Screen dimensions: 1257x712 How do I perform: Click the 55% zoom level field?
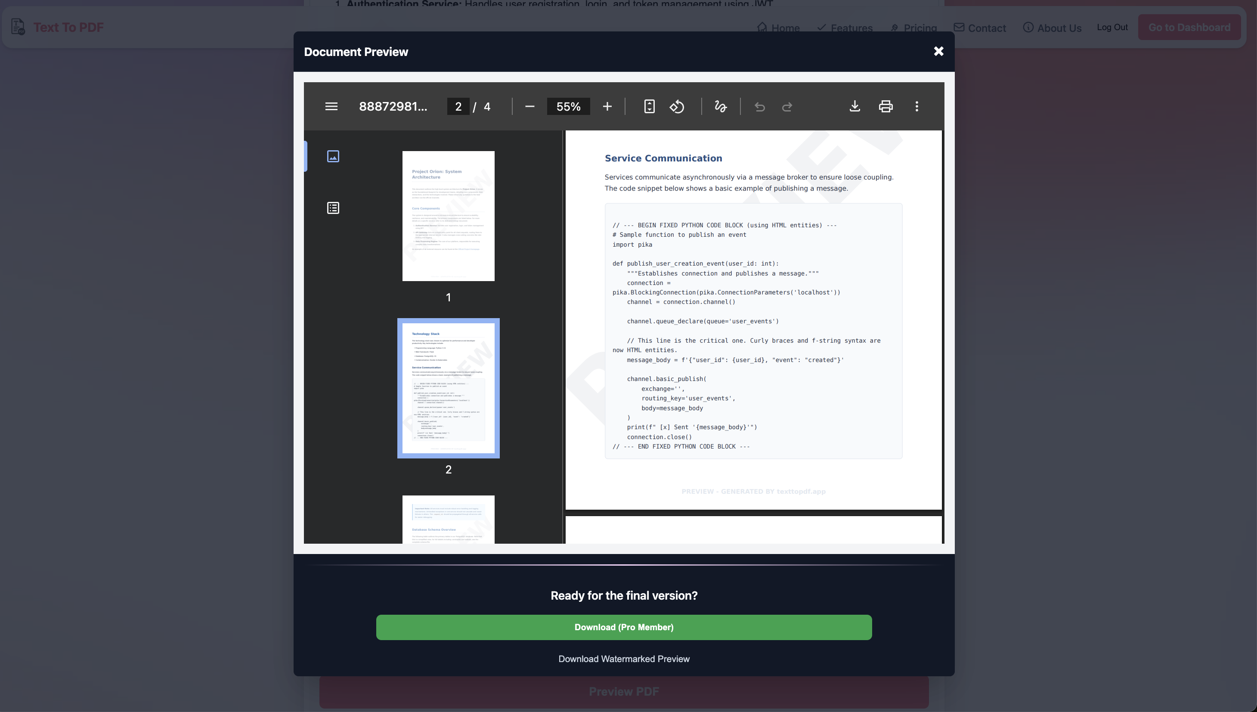[568, 107]
